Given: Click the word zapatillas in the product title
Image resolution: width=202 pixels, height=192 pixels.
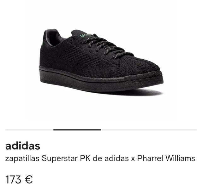Looking at the screenshot, I should (22, 159).
